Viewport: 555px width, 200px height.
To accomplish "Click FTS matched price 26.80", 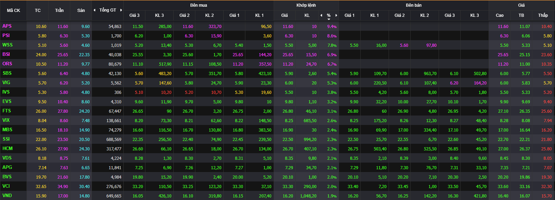I will click(x=284, y=111).
